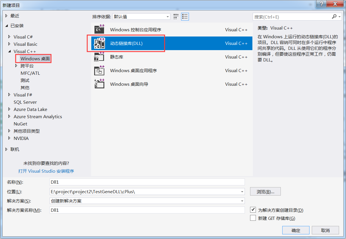This screenshot has width=346, height=239.
Task: Click the 解决方案名称 input field
Action: pyautogui.click(x=147, y=210)
